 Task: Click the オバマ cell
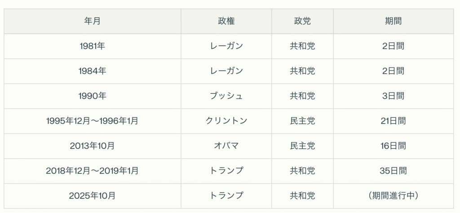tap(226, 146)
